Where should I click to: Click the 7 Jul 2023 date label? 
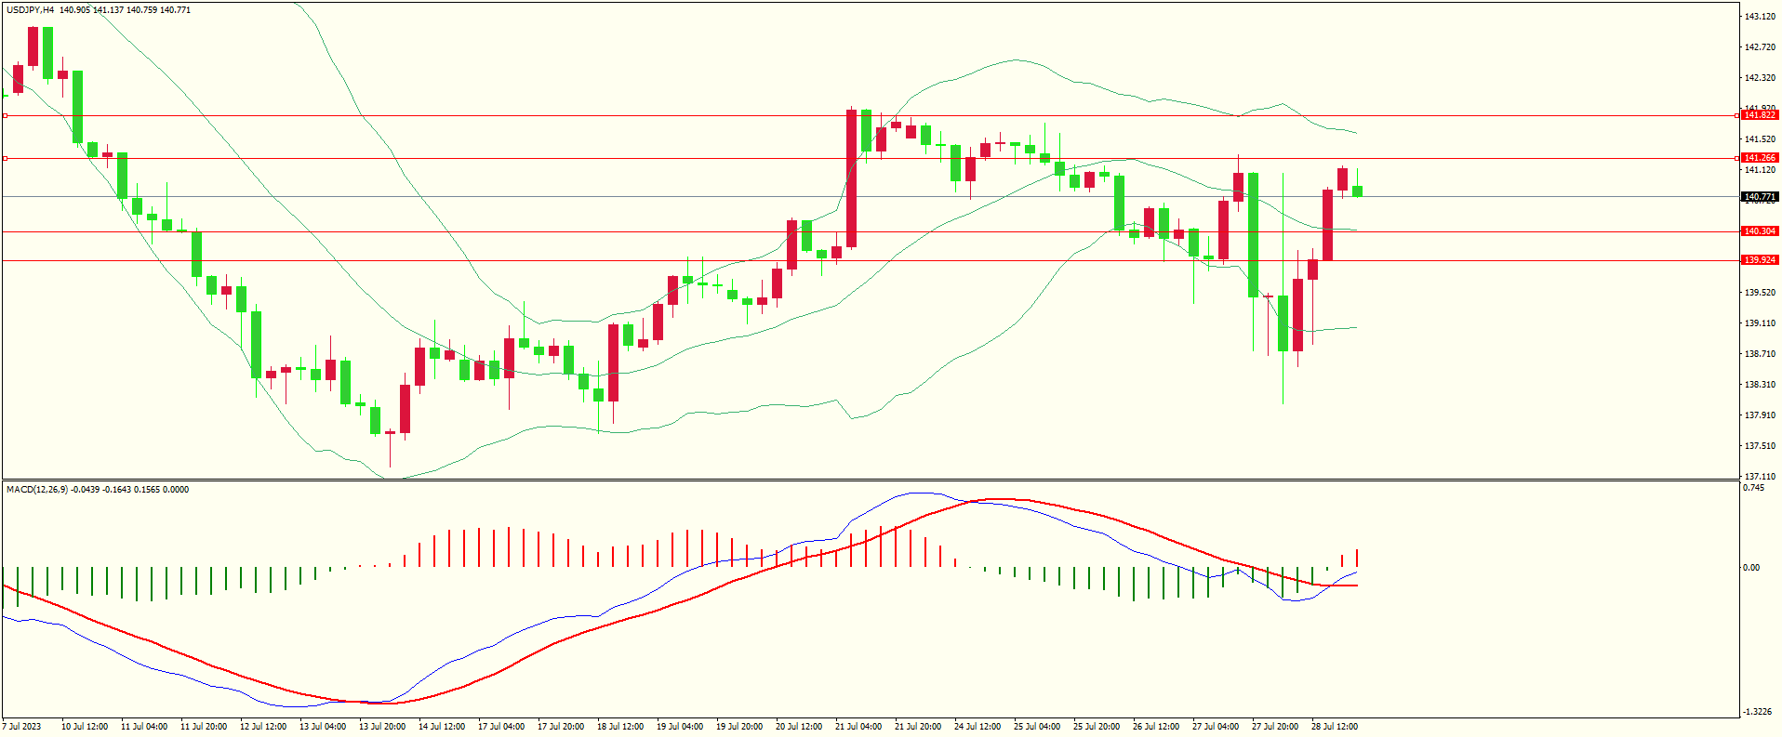22,727
